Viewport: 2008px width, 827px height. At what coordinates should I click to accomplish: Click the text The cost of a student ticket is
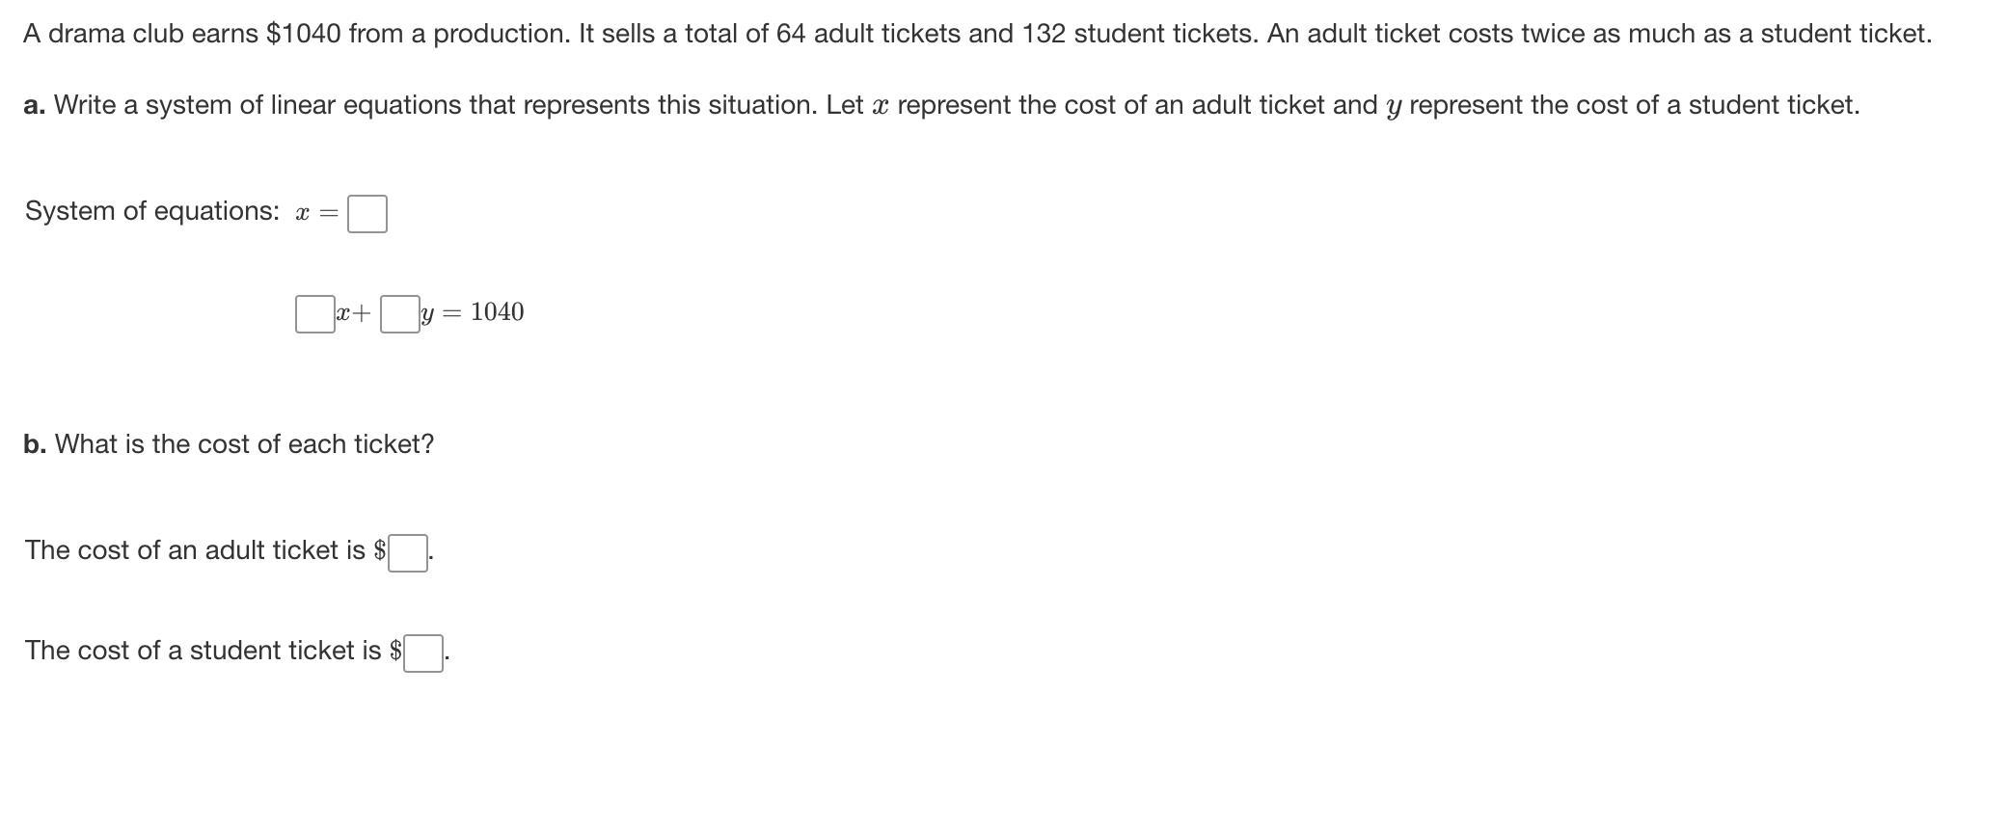point(204,651)
